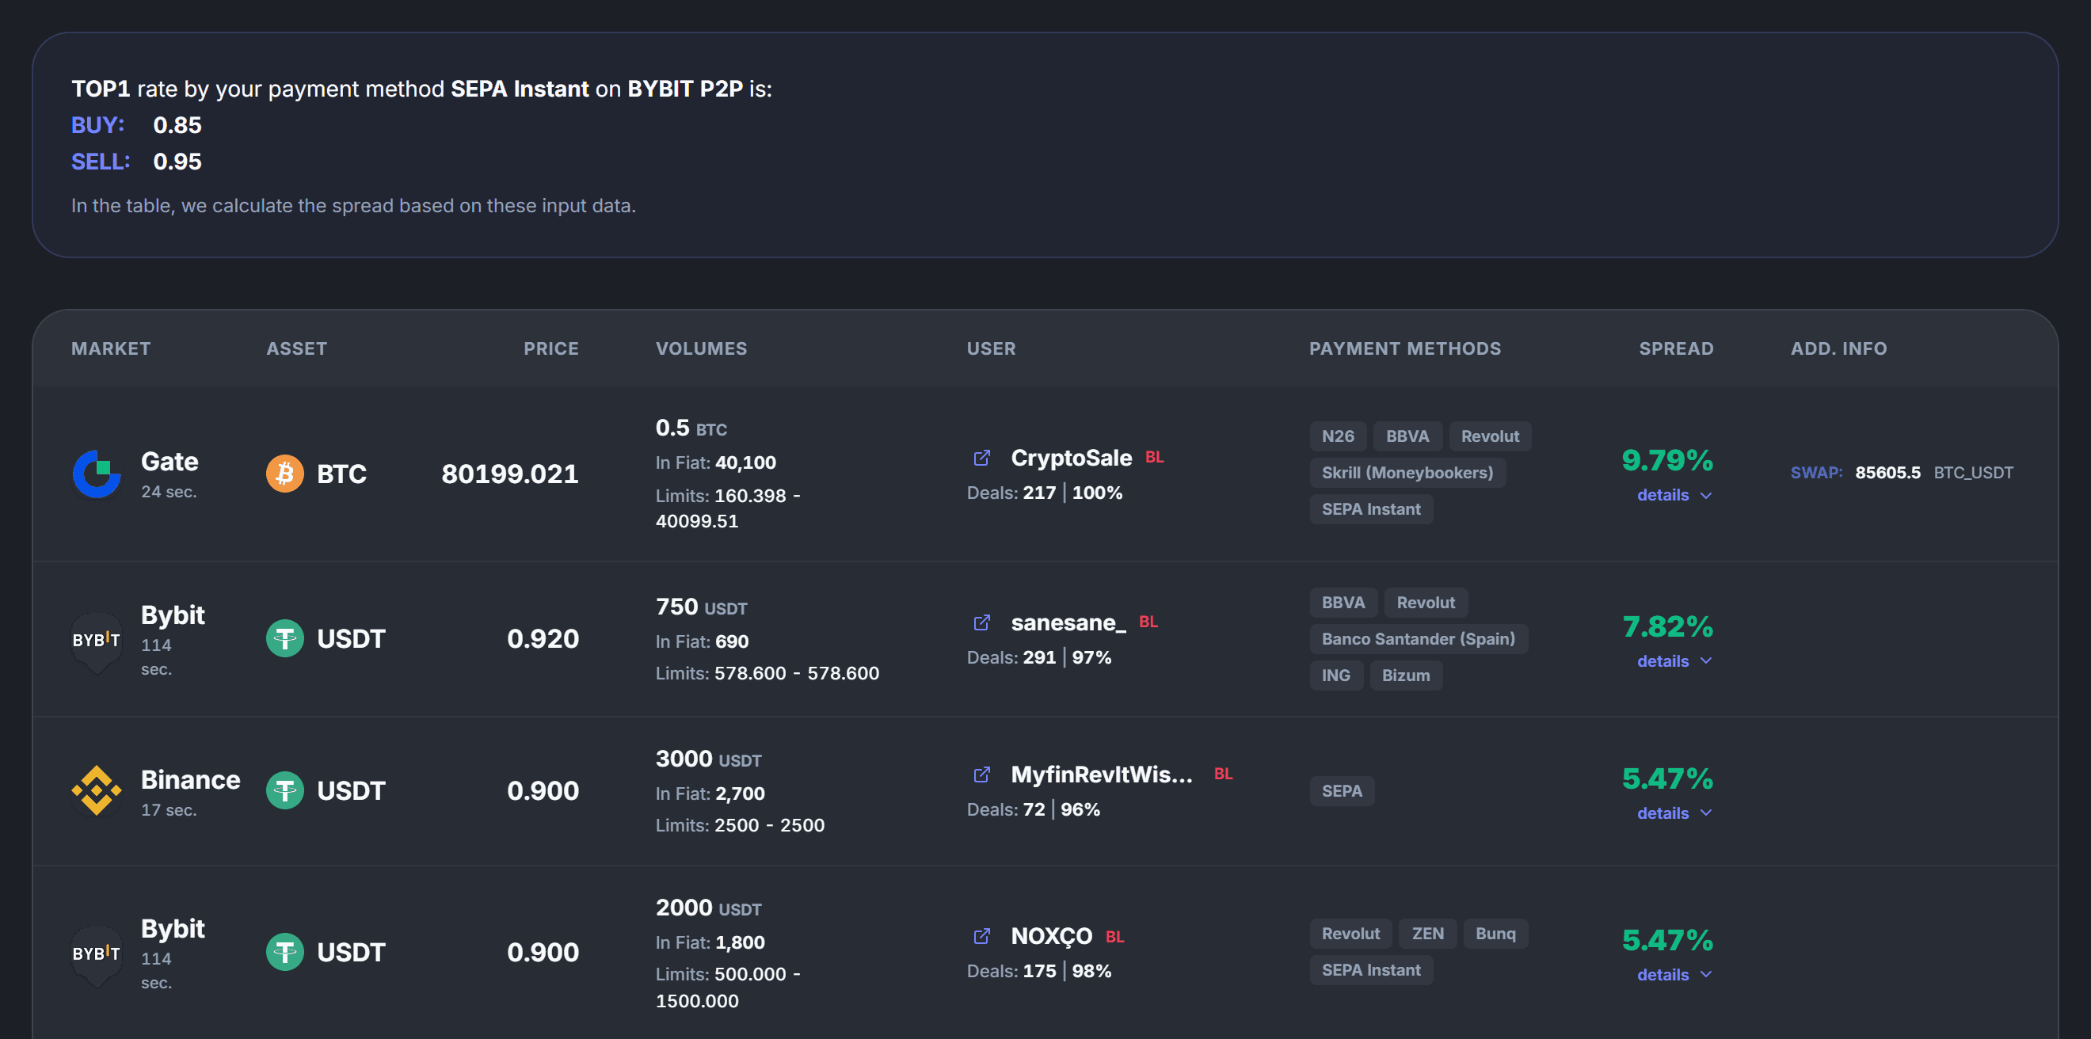Image resolution: width=2091 pixels, height=1039 pixels.
Task: Click USDT icon in the NOXÇO row
Action: pos(285,952)
